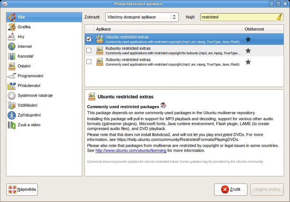Select the Zvuk a video category label
The image size is (290, 202).
point(29,125)
